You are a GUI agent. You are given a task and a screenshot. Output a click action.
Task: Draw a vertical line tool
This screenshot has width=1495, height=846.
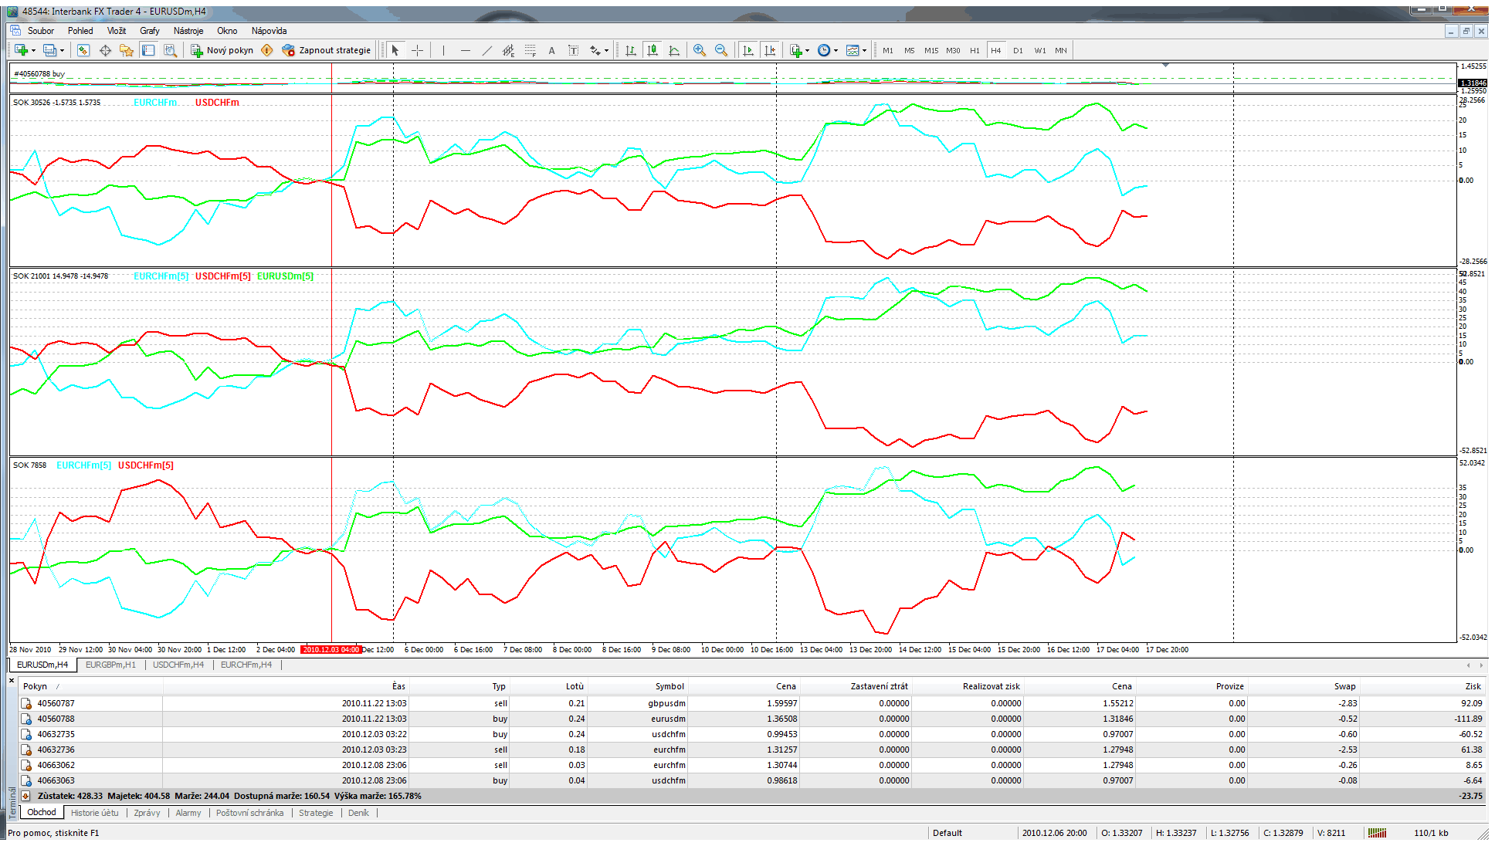pos(443,50)
